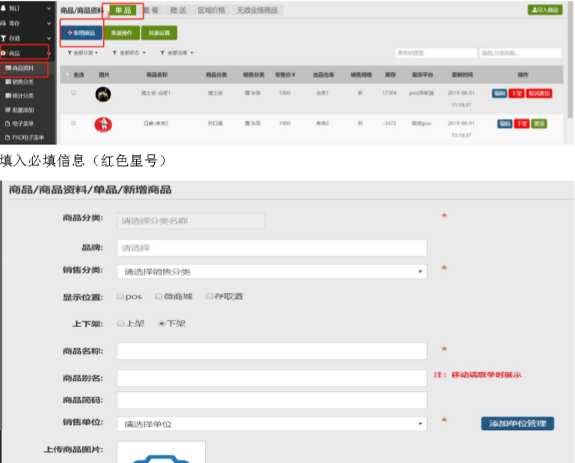Switch to the 单品 tab
The image size is (575, 463).
tap(123, 10)
